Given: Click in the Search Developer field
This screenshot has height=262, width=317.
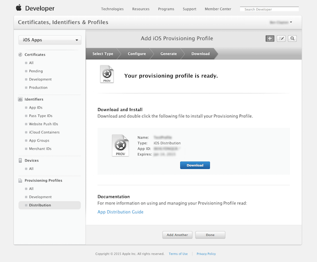Looking at the screenshot, I should tap(269, 9).
